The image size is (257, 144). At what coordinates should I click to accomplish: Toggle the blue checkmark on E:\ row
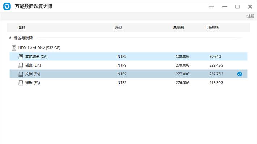(240, 74)
